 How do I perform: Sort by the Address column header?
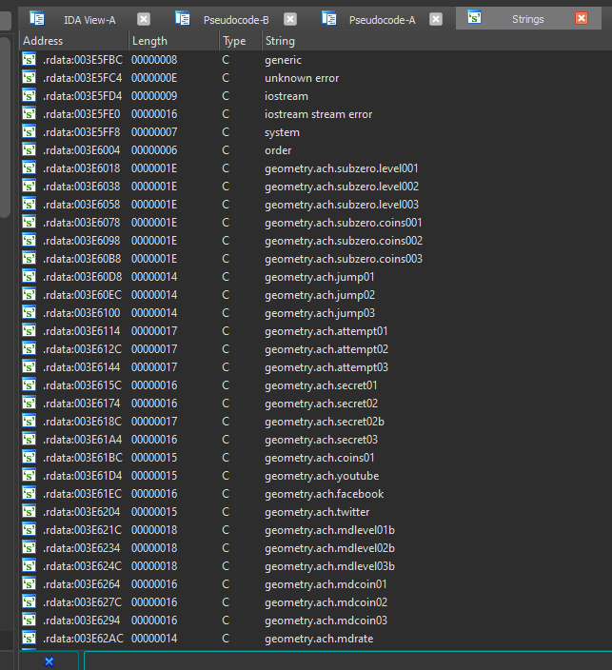73,41
